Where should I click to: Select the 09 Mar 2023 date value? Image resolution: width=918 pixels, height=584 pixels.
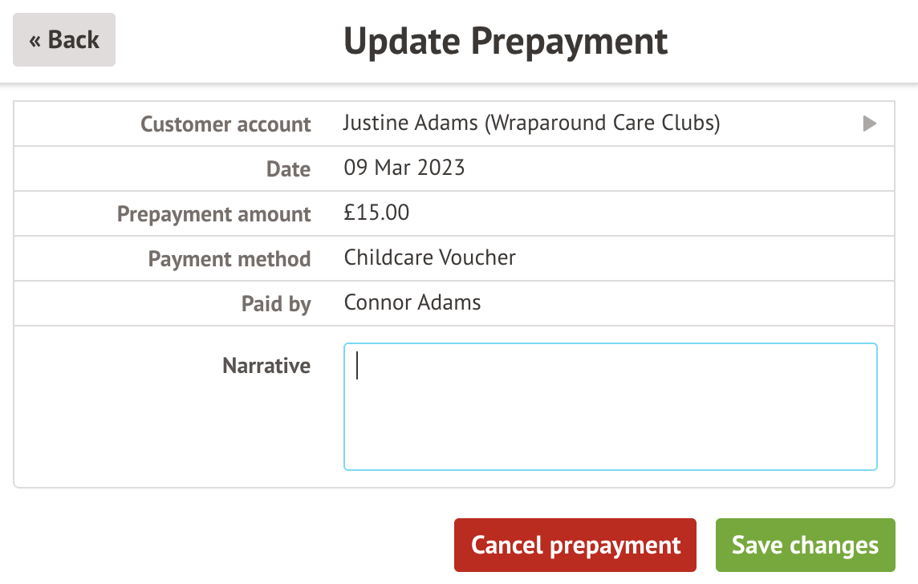click(x=404, y=168)
